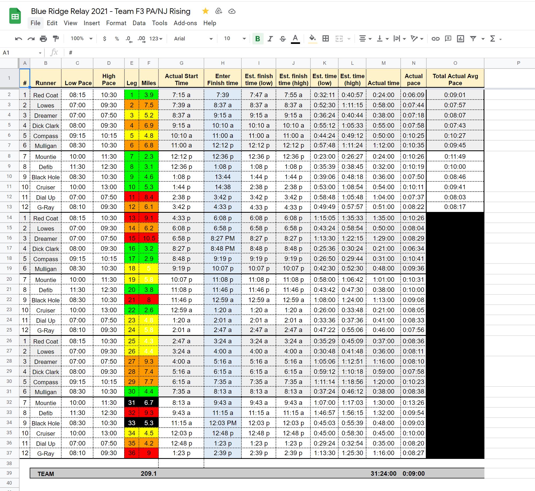Open the Tools menu
Screen dimensions: 535x491
click(x=160, y=23)
